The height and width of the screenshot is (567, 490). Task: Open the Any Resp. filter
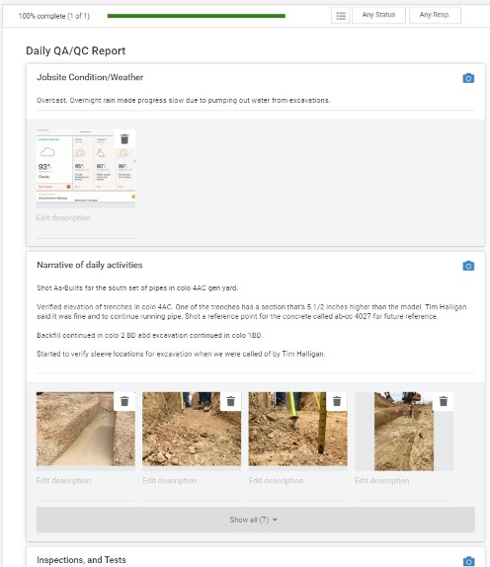[435, 15]
